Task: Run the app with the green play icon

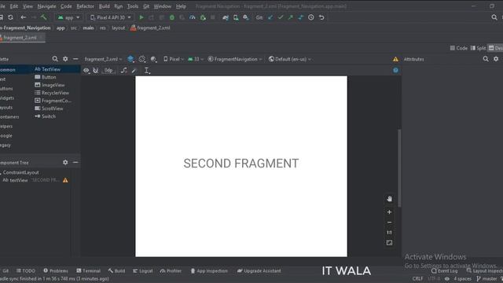Action: click(141, 17)
